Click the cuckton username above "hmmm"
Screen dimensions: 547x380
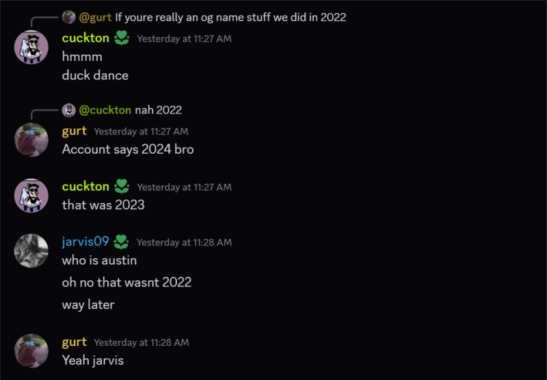[x=85, y=38]
